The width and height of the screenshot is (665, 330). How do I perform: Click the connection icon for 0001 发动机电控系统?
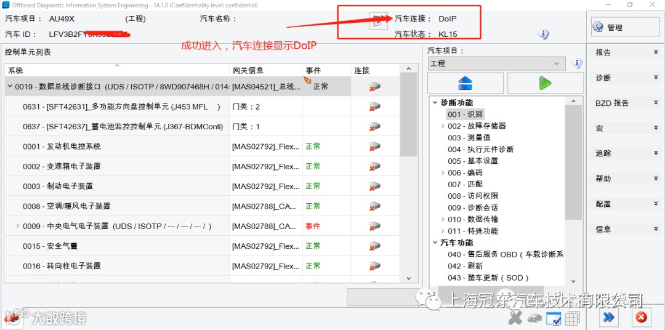374,147
